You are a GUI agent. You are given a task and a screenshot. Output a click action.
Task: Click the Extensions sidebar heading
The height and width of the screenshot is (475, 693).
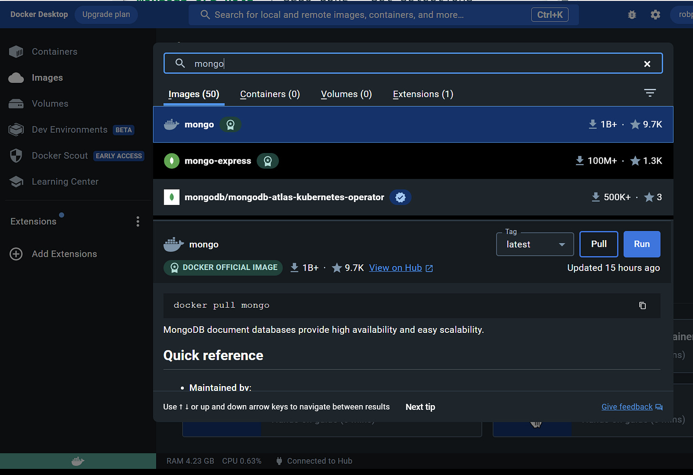click(x=33, y=222)
